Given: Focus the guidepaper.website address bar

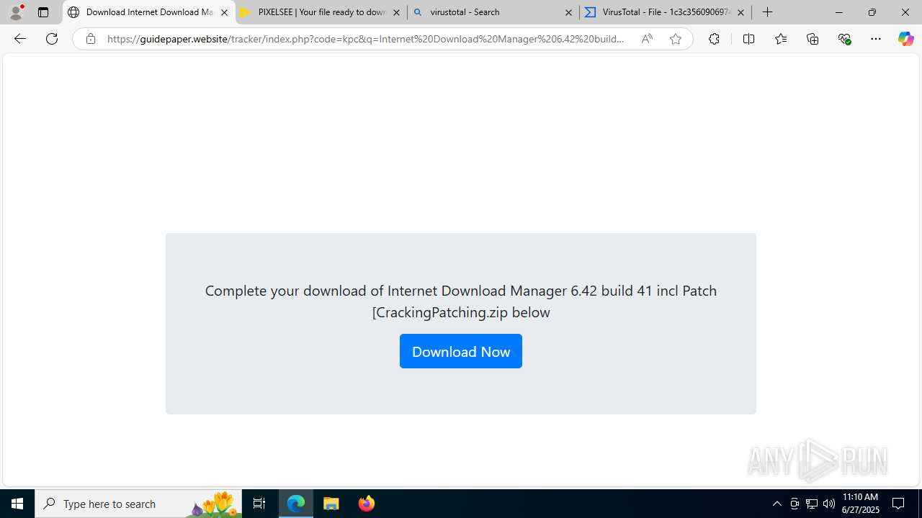Looking at the screenshot, I should (366, 39).
